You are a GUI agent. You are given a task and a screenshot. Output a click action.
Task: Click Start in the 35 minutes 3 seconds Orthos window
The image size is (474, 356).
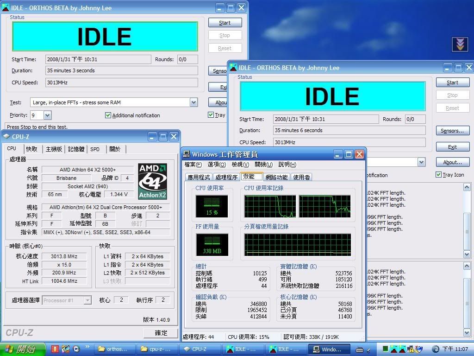(x=225, y=23)
